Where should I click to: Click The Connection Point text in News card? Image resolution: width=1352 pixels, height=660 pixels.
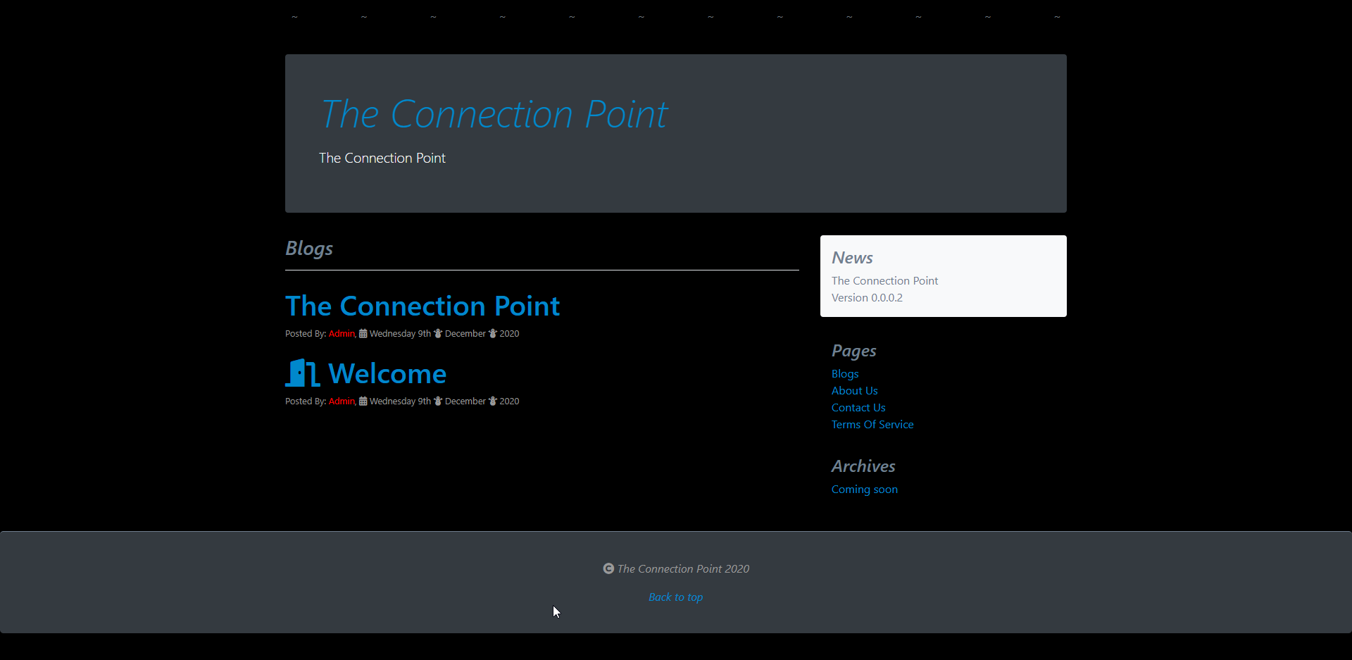click(884, 281)
